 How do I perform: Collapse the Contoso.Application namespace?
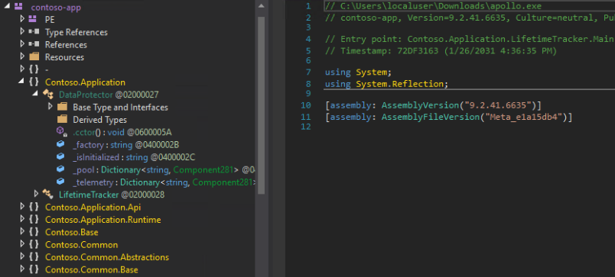pos(21,82)
